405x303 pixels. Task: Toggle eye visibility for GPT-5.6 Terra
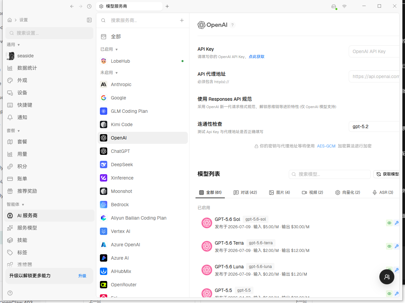coord(389,246)
